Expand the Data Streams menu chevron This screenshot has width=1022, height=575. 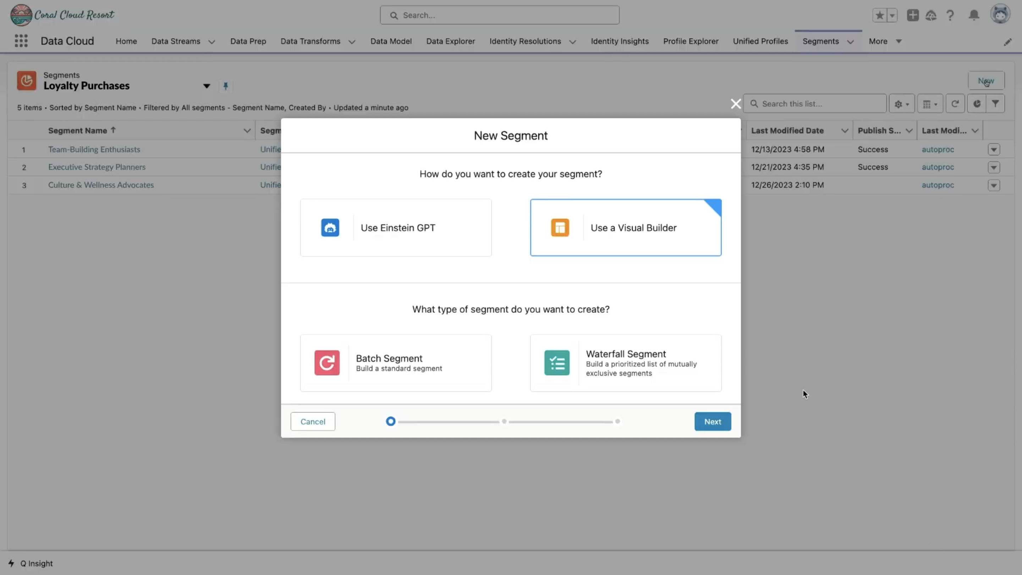pyautogui.click(x=211, y=42)
